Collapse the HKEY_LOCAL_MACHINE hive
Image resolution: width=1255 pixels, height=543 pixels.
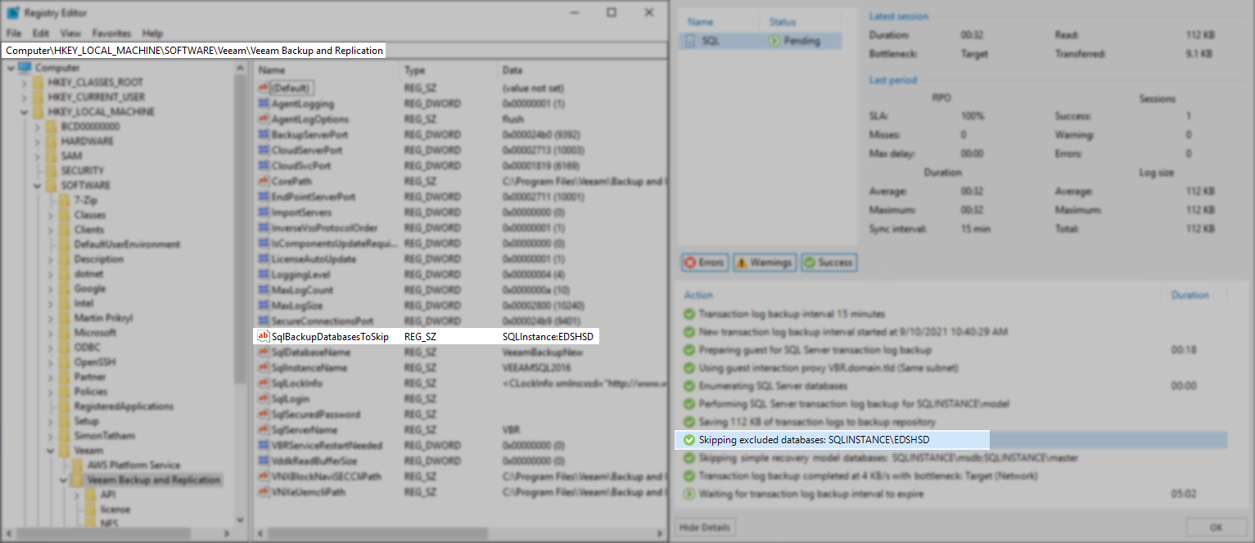click(25, 112)
